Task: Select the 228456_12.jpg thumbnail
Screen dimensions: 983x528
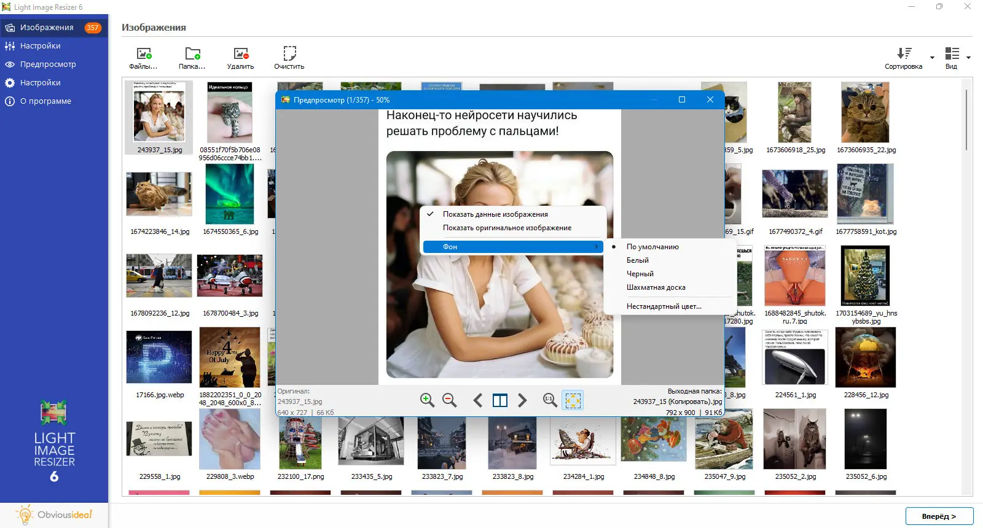Action: click(866, 357)
